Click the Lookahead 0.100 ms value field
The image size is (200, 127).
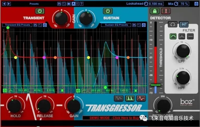coord(155,4)
